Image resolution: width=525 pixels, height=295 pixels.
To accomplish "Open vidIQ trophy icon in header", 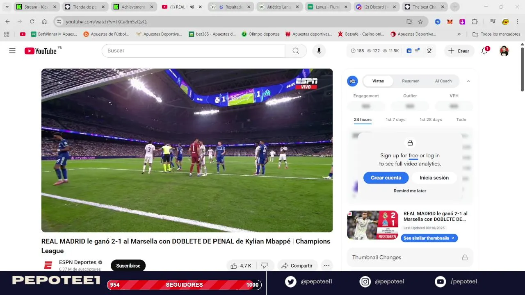I will 429,51.
